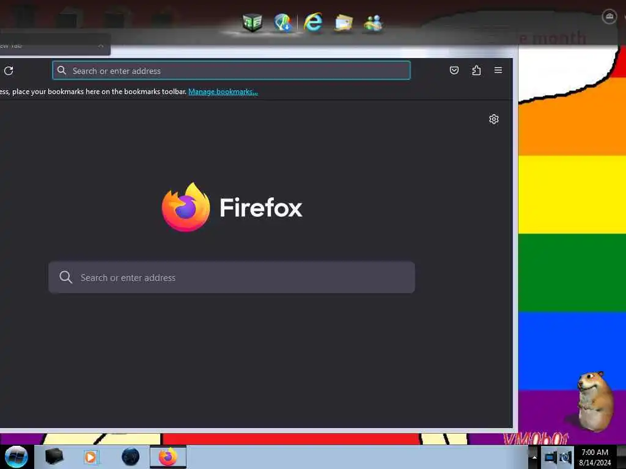
Task: Click the center page search box
Action: [x=232, y=277]
